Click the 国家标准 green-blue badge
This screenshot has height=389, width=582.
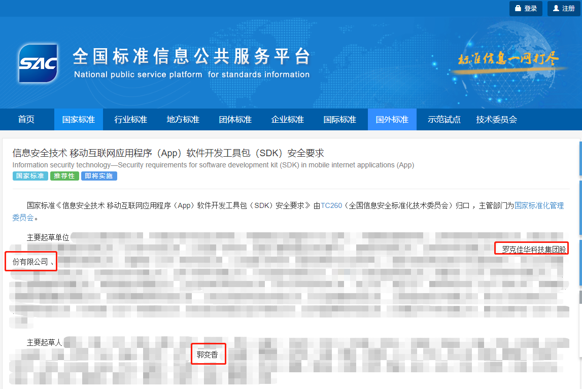(30, 175)
